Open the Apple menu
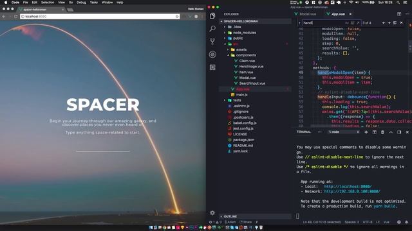 coord(6,3)
